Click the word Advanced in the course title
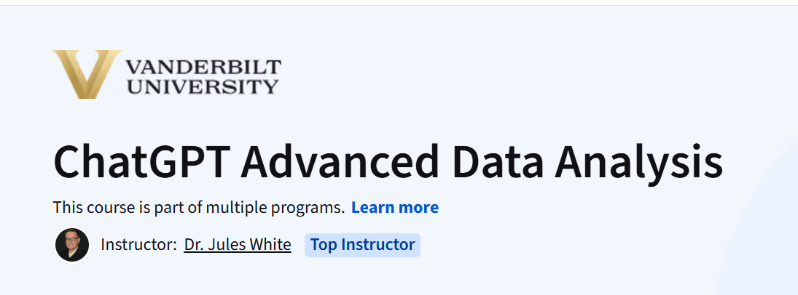The image size is (798, 295). (x=340, y=161)
